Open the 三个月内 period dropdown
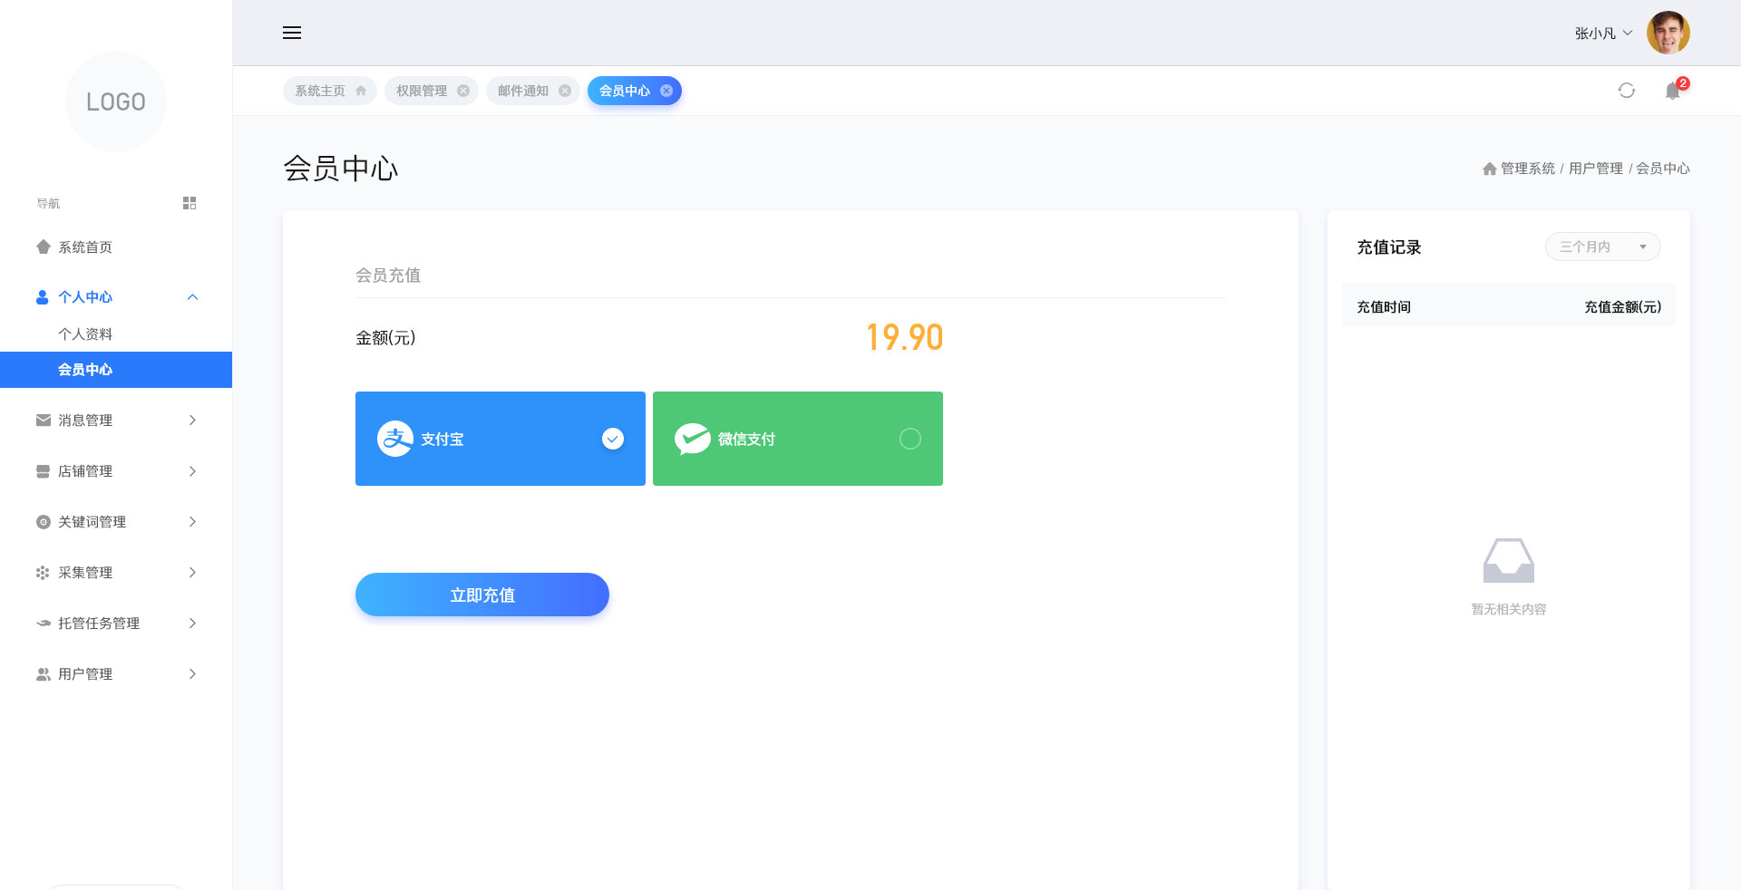 (x=1602, y=247)
